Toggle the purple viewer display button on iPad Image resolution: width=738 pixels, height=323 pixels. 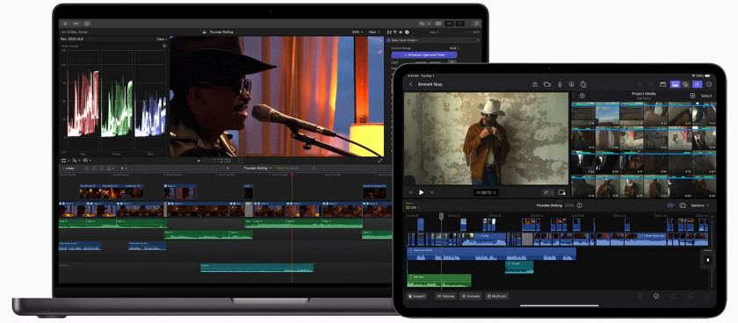[698, 84]
